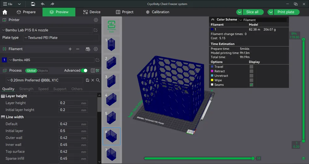Screen dimensions: 309x164
Task: Open the Color Scheme Filament dropdown
Action: coord(263,20)
